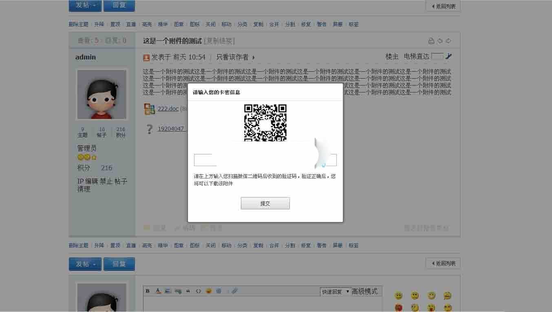The width and height of the screenshot is (552, 312).
Task: Open the smiley picker in the editor toolbar
Action: tap(208, 291)
